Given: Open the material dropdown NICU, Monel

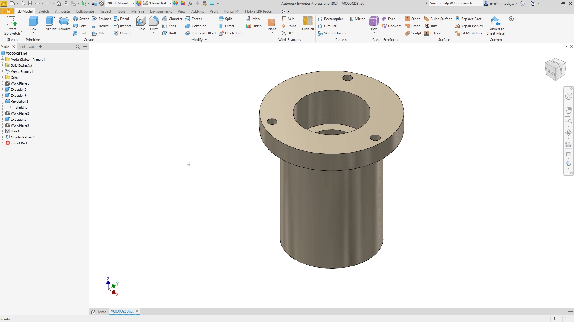Looking at the screenshot, I should pyautogui.click(x=133, y=3).
